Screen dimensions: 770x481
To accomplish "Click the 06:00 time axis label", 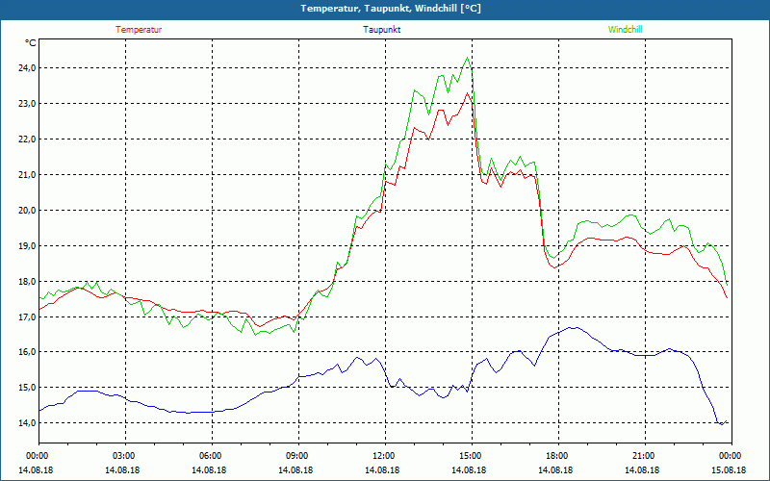I will click(211, 456).
